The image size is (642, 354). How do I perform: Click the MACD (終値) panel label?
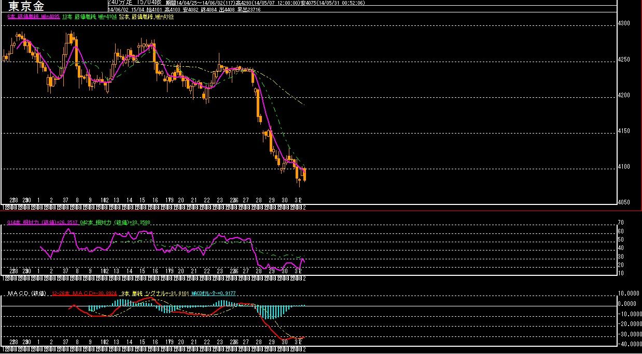pos(27,293)
